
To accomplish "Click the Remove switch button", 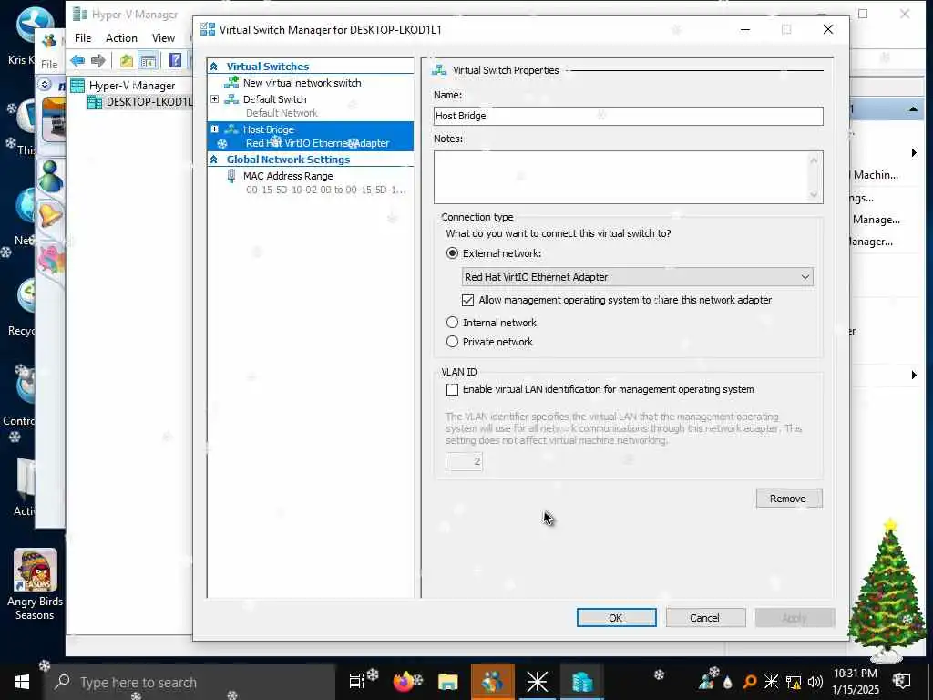I will 789,499.
